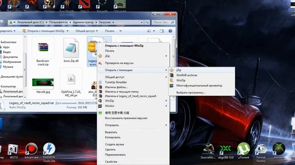Open the view options dropdown arrow
295x165 pixels.
point(154,31)
